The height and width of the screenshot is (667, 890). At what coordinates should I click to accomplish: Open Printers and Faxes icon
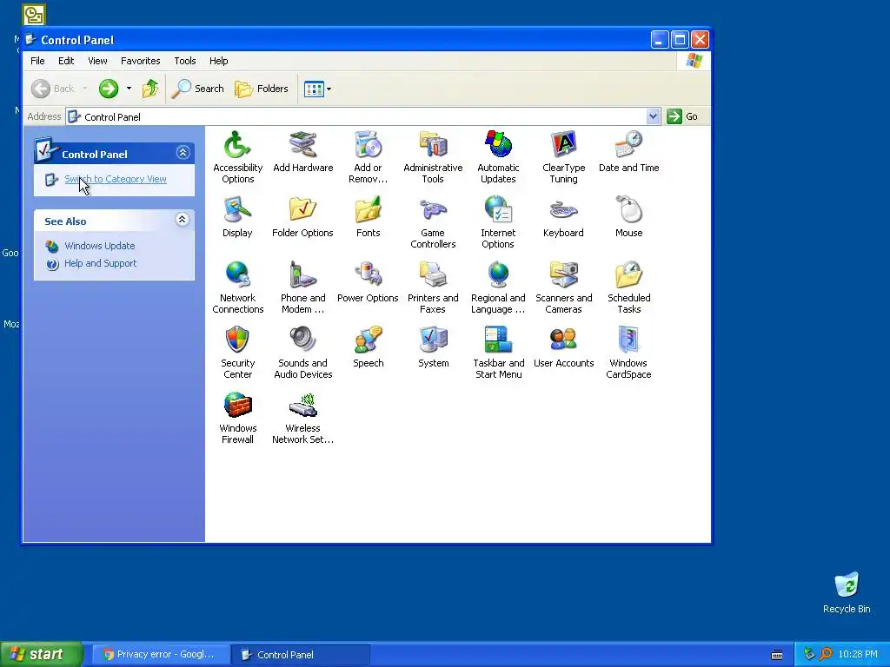(433, 275)
